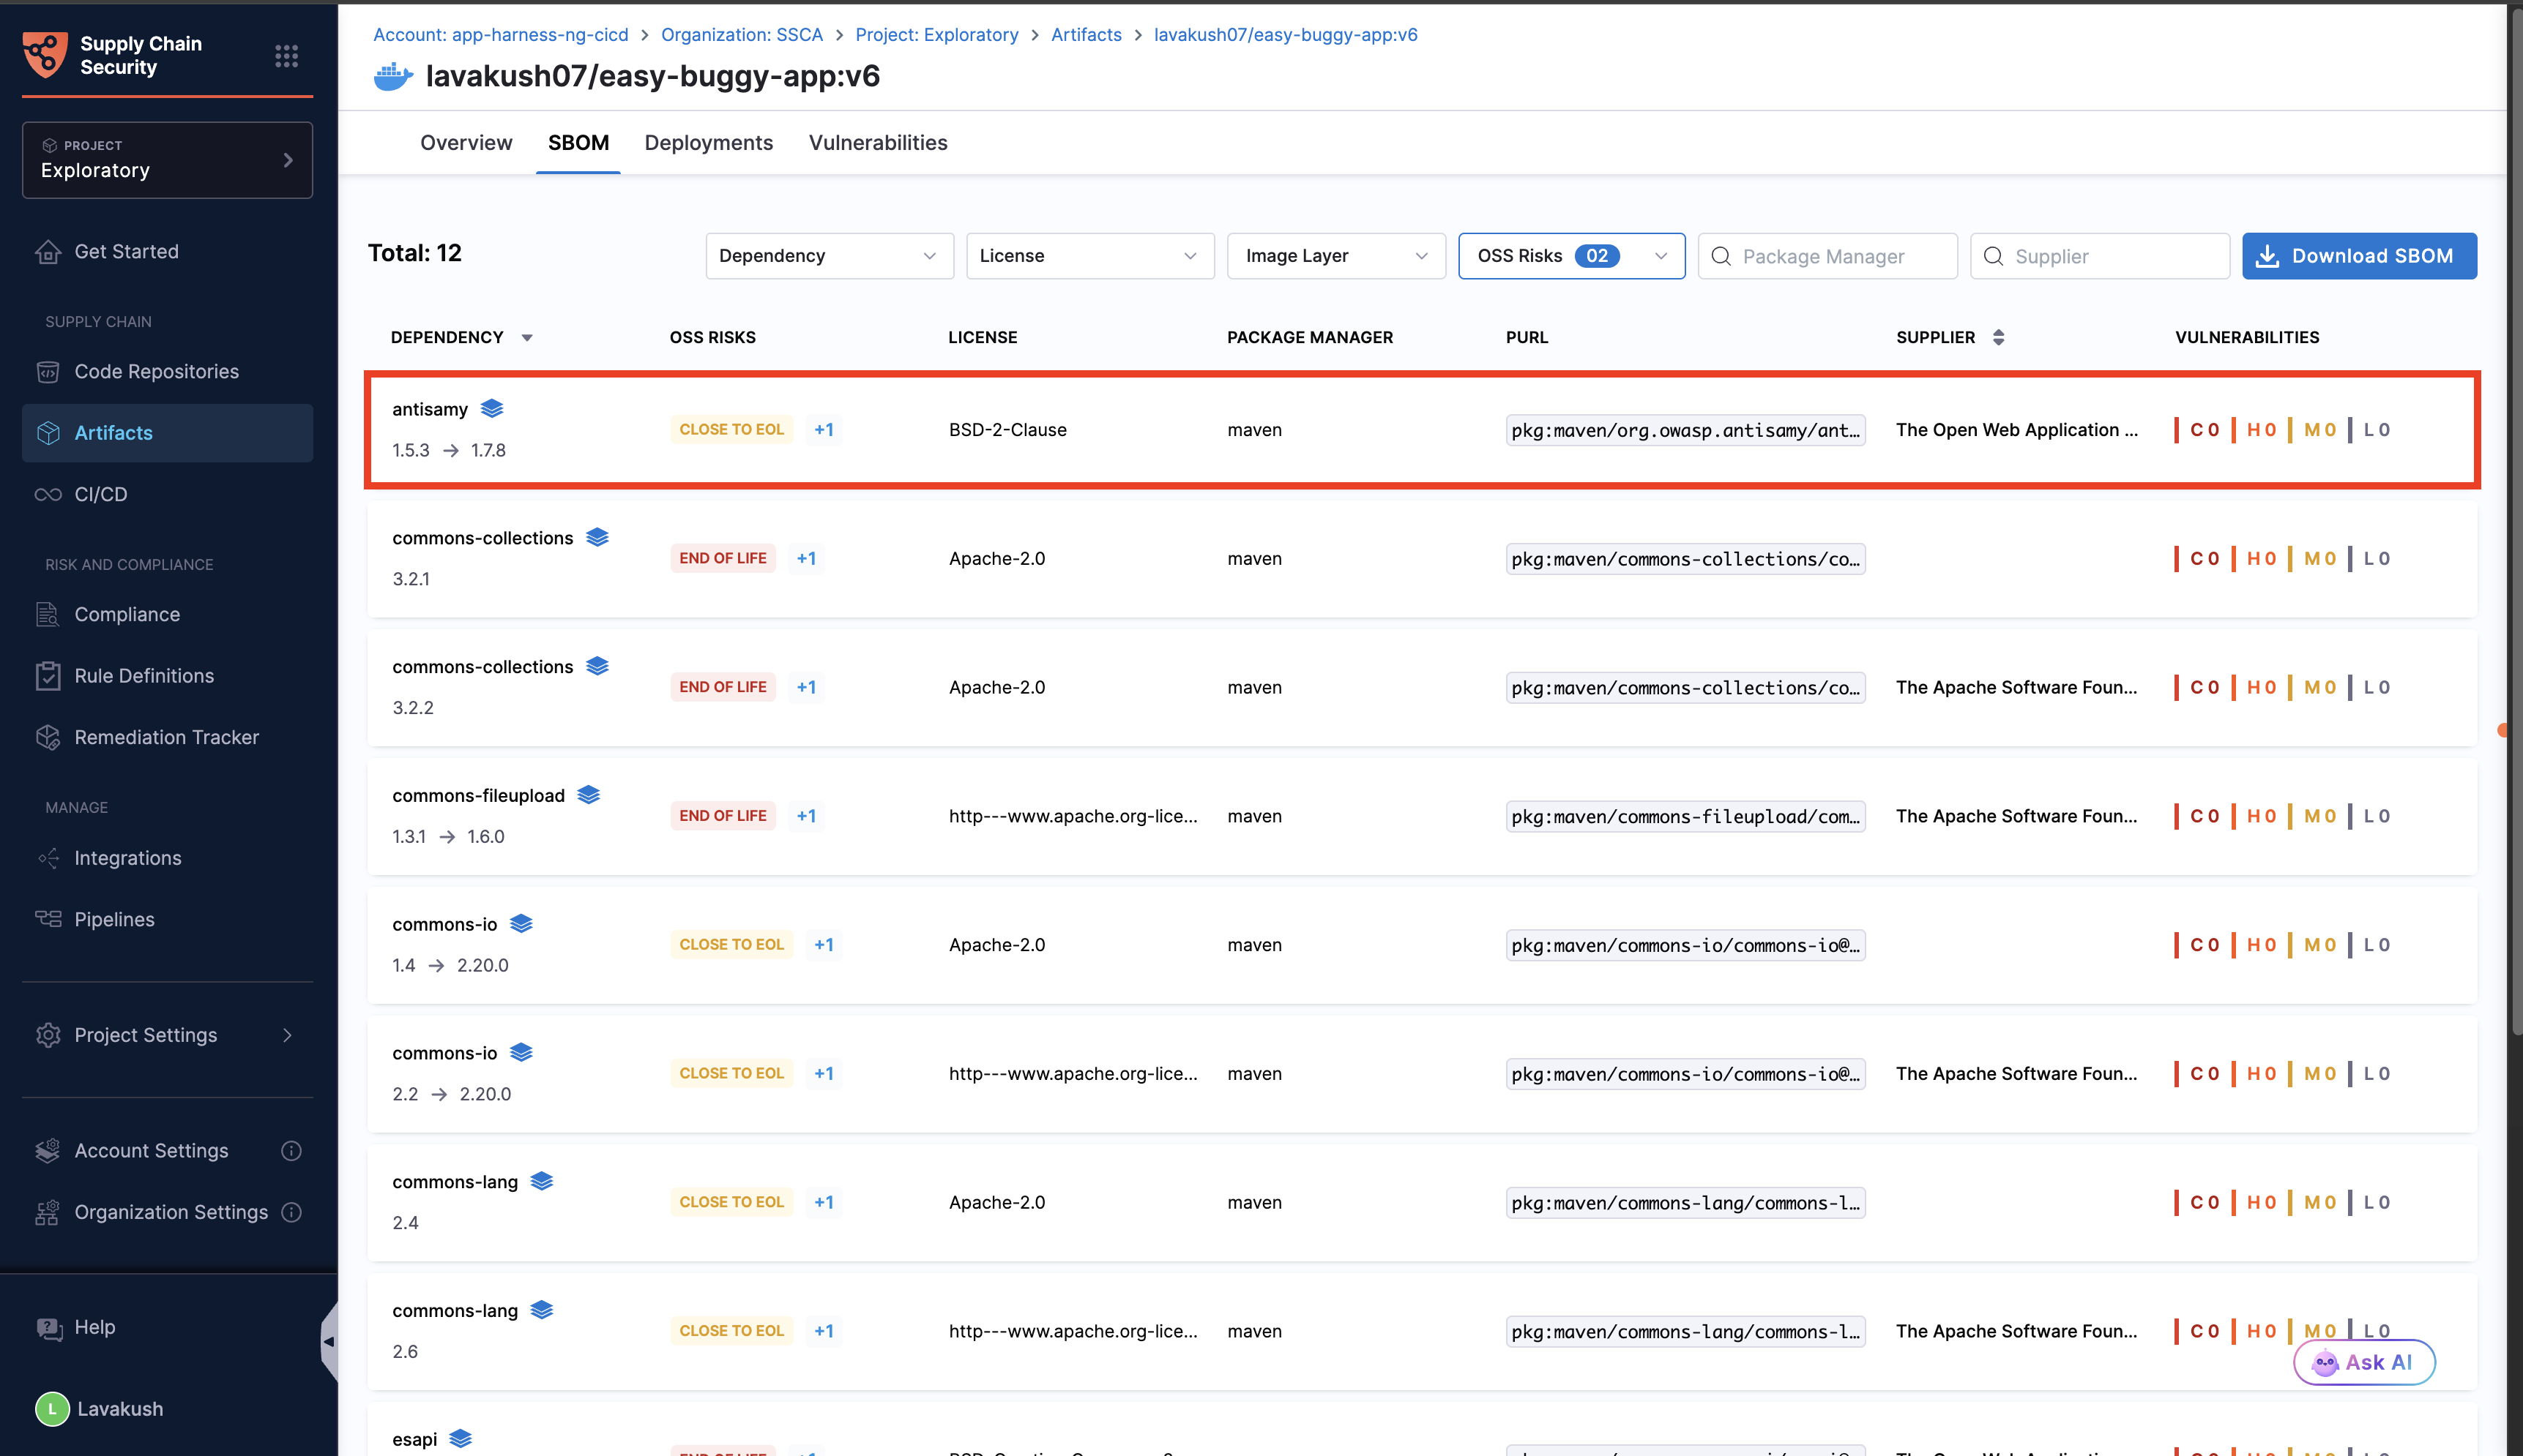Click the Supply Chain Security logo
This screenshot has height=1456, width=2523.
click(45, 55)
